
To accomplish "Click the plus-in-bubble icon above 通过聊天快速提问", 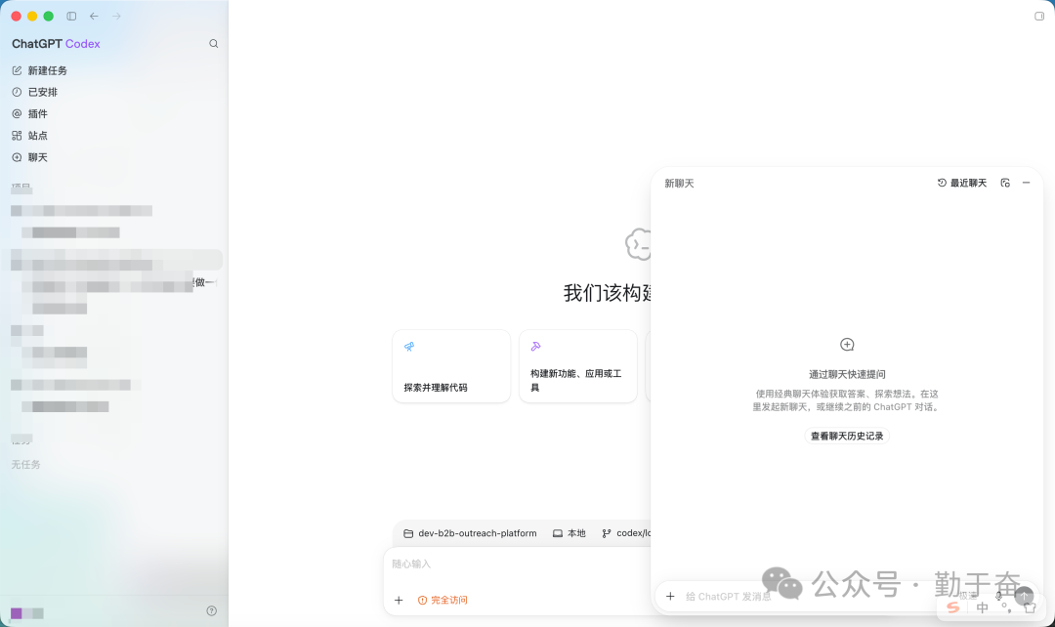I will [847, 345].
